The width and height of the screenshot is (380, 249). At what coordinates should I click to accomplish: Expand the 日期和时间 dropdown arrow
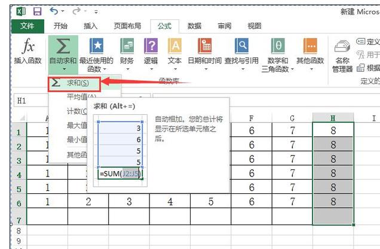coord(206,69)
